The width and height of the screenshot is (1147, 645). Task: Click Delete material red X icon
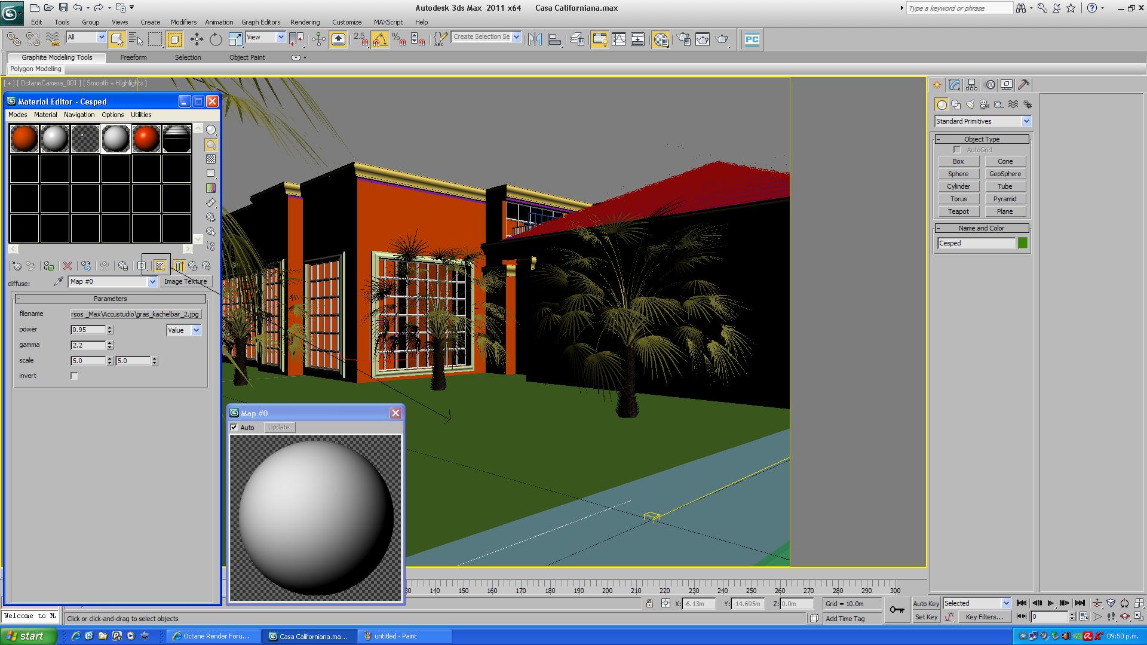(68, 266)
